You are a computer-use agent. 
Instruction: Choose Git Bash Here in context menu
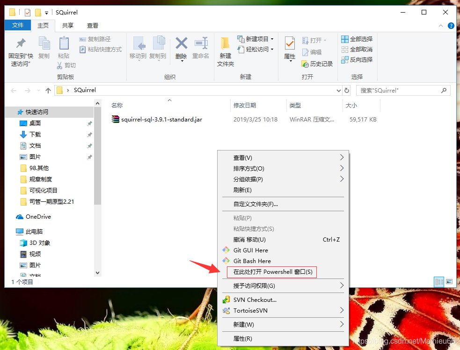pos(283,261)
